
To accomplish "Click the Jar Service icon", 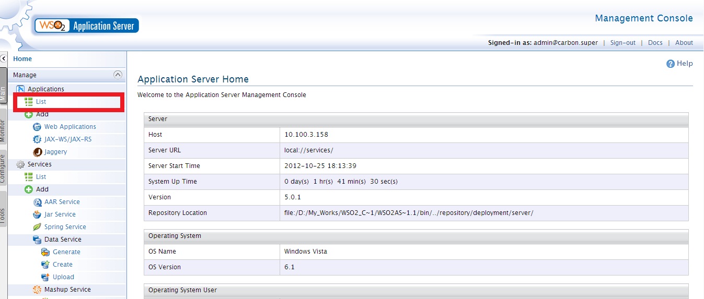I will coord(37,214).
